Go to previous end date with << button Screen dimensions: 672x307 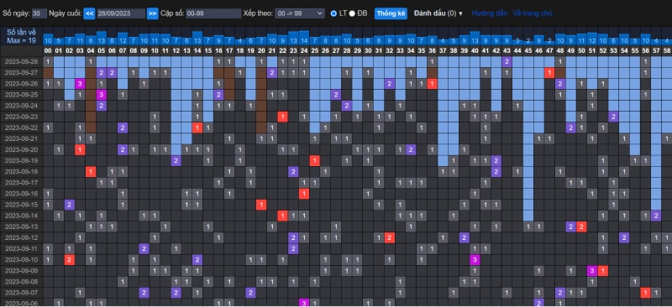89,13
